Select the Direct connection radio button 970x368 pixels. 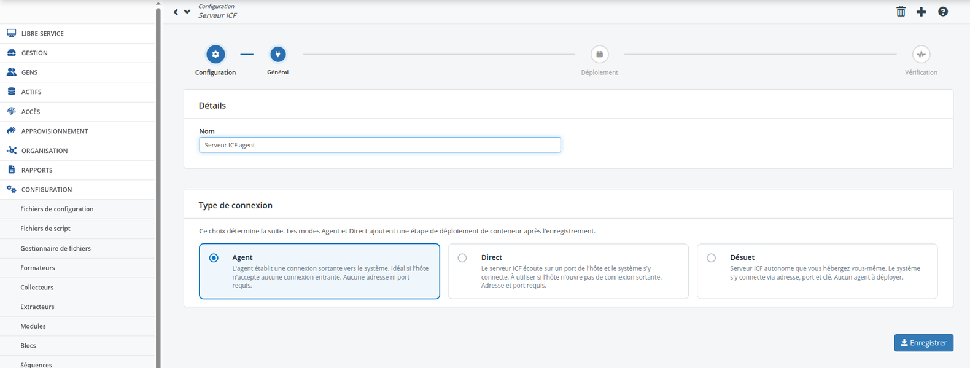coord(462,258)
